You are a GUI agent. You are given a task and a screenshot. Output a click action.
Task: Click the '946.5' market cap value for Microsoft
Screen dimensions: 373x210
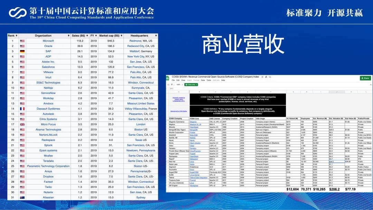(111, 41)
